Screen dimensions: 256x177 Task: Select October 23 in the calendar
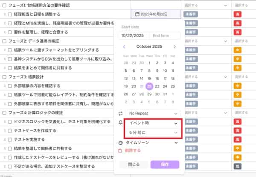[157, 86]
